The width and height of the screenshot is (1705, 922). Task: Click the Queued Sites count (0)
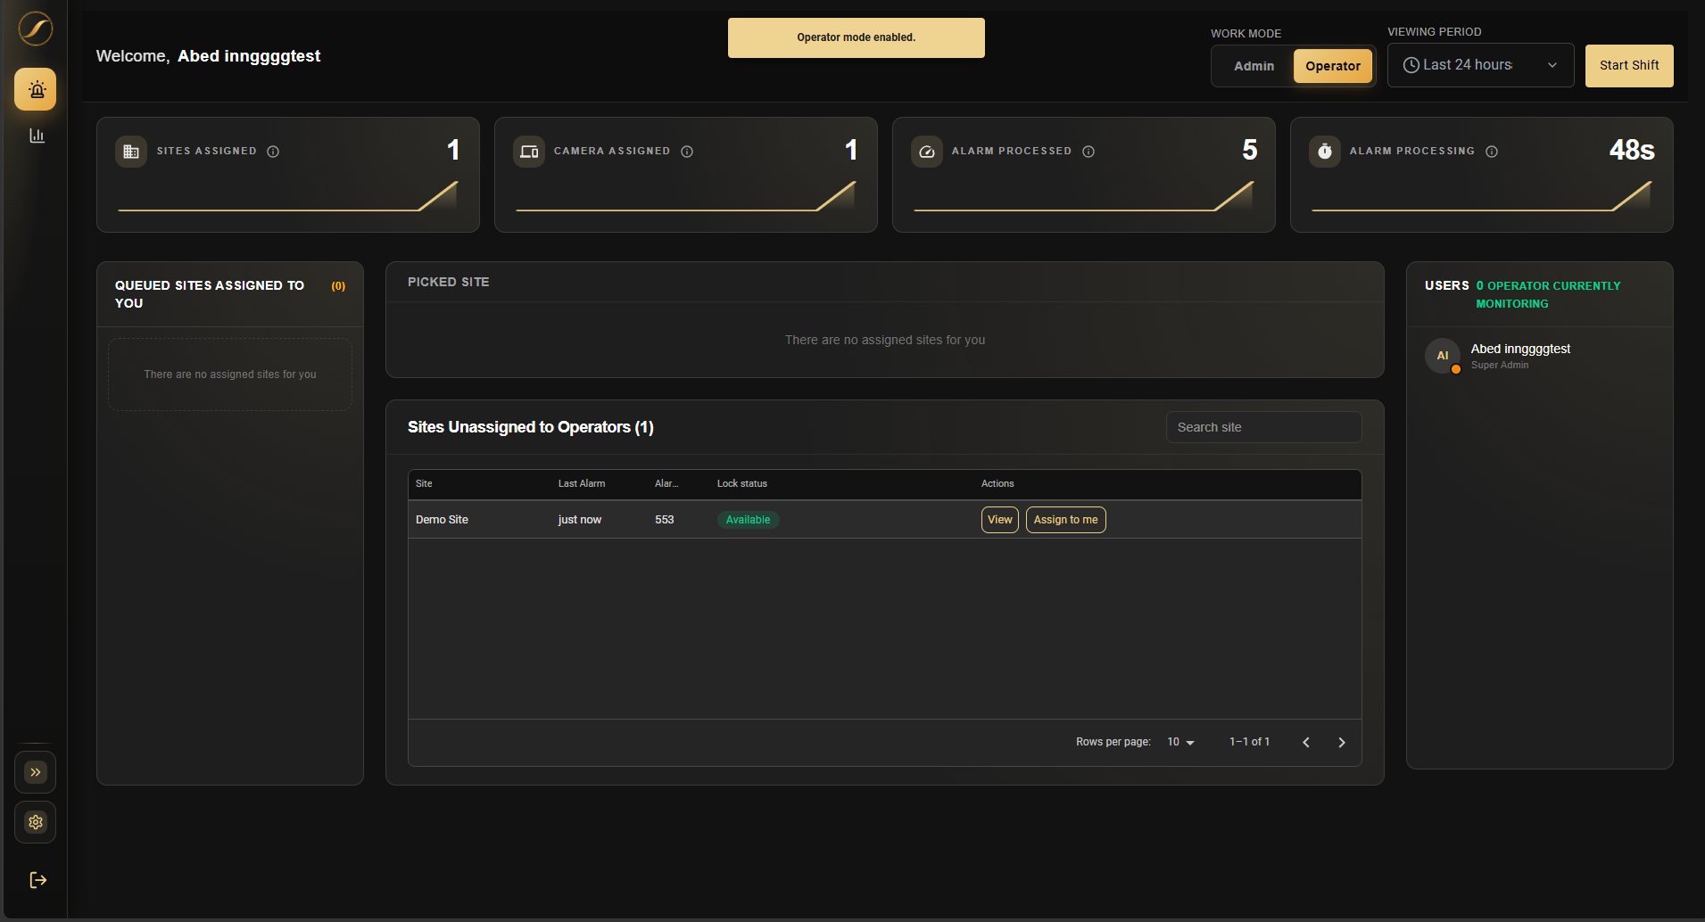338,286
